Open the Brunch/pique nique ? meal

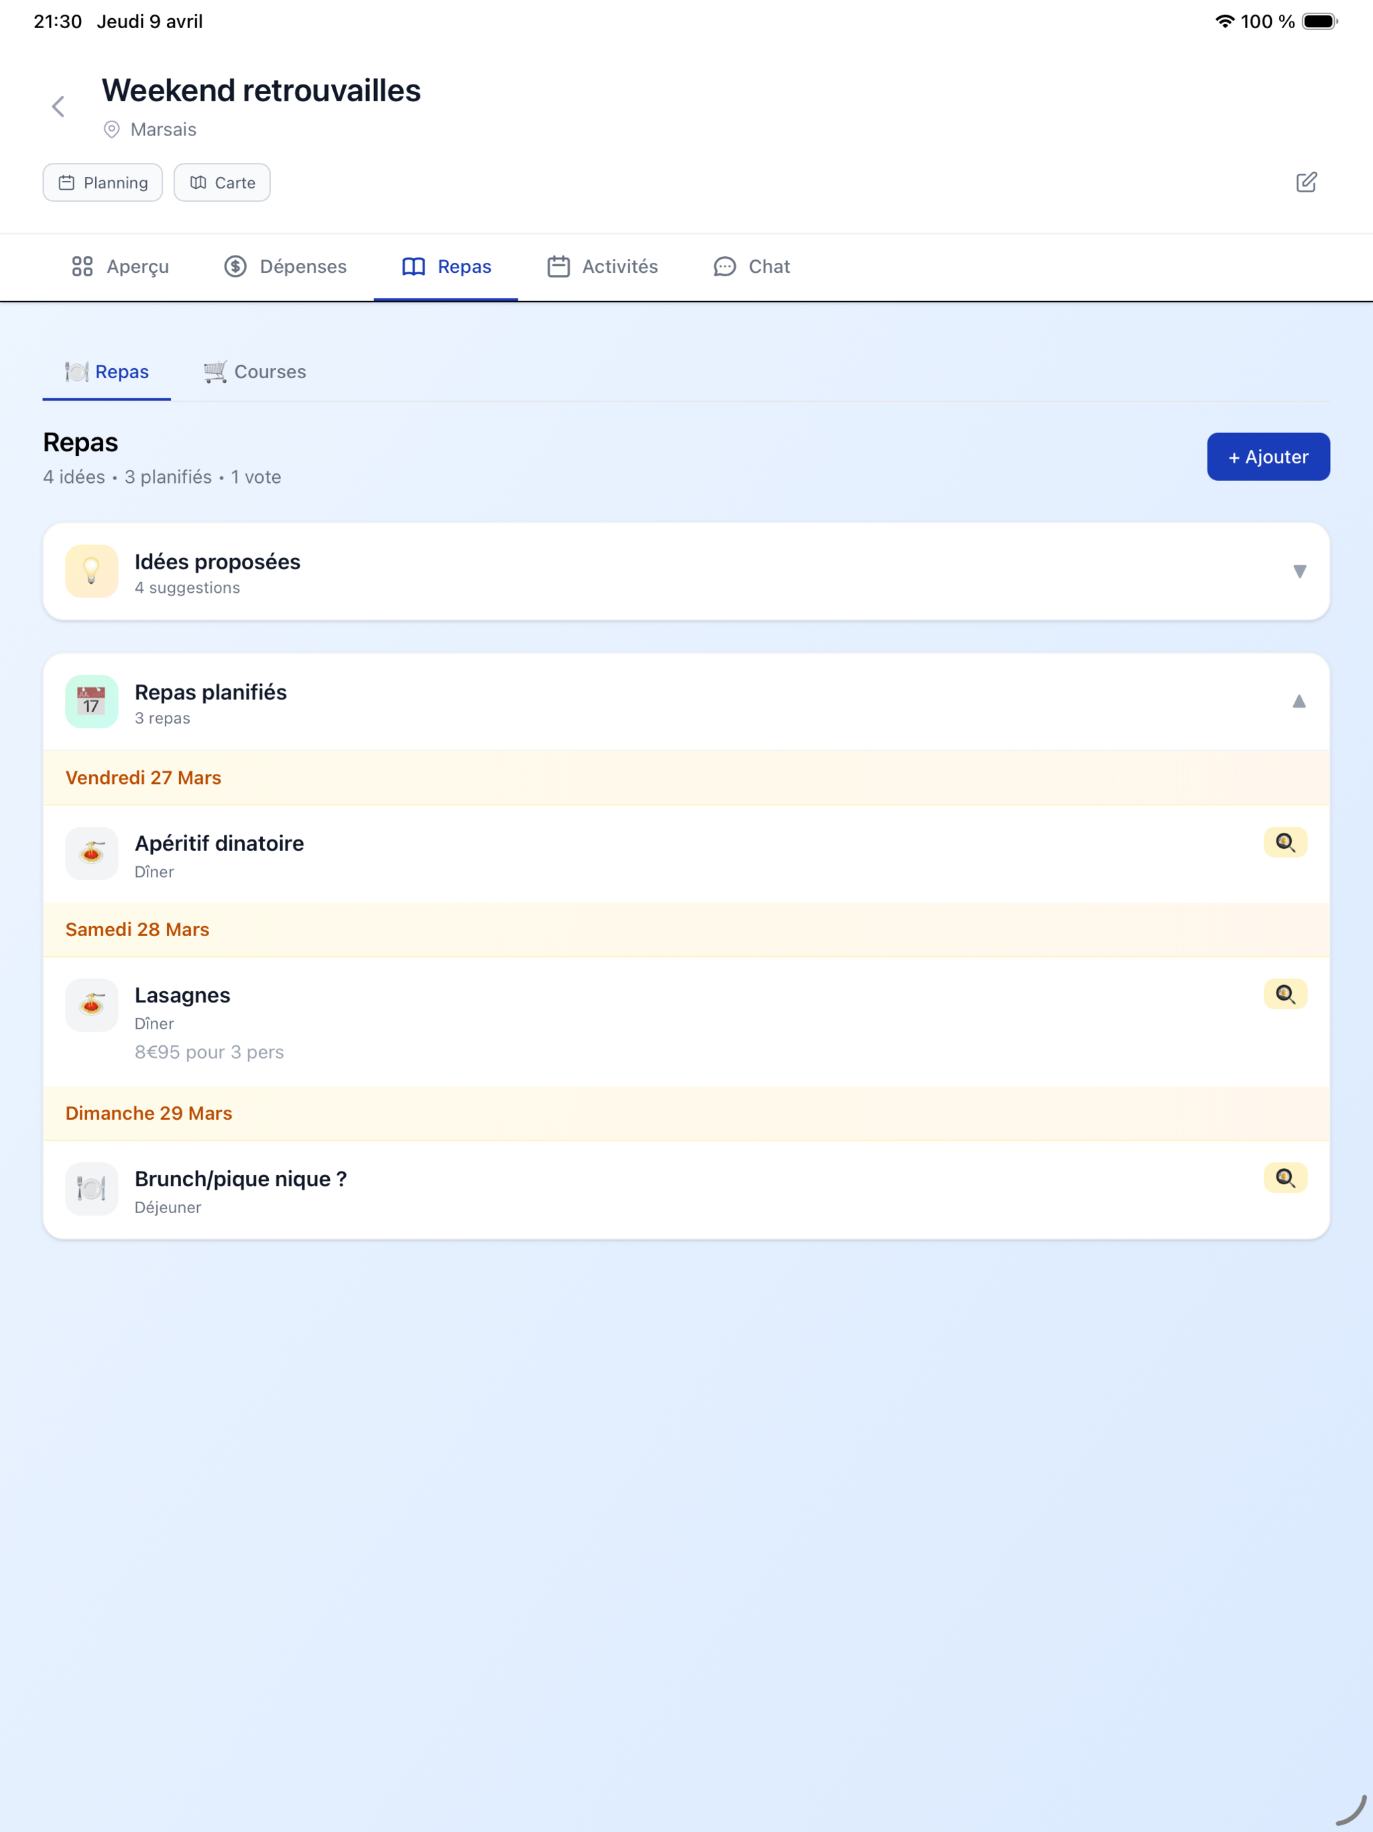point(686,1190)
